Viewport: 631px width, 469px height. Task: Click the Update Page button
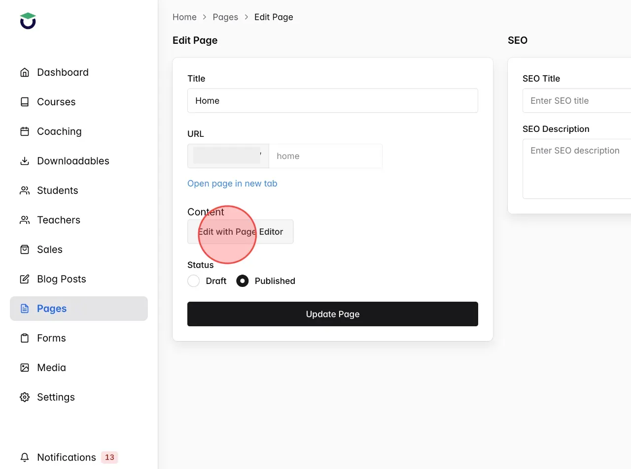333,314
